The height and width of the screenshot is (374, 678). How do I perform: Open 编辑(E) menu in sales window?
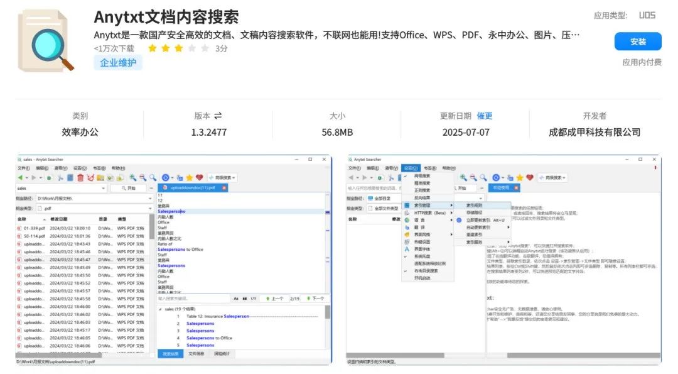coord(42,168)
